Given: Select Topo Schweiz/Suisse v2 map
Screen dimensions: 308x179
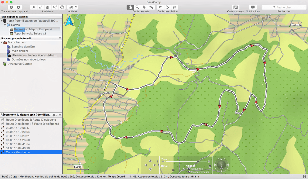Looking at the screenshot, I should coord(30,33).
